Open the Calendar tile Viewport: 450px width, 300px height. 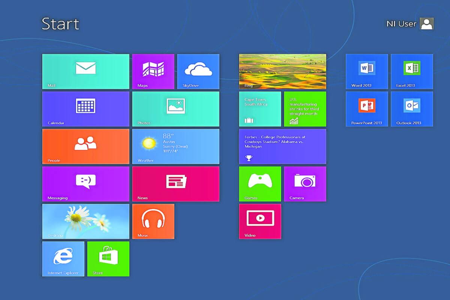tap(85, 109)
